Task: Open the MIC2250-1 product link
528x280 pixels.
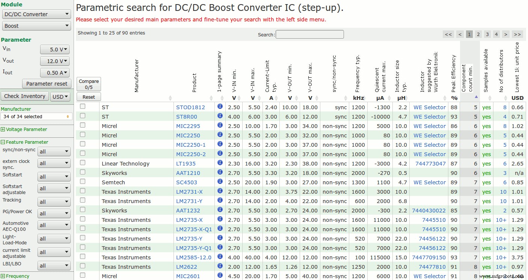Action: point(191,145)
